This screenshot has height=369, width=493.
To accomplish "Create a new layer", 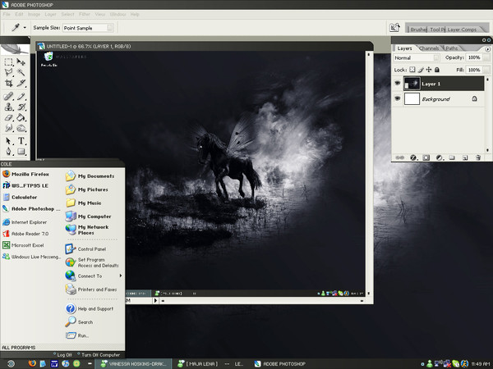I will [465, 157].
